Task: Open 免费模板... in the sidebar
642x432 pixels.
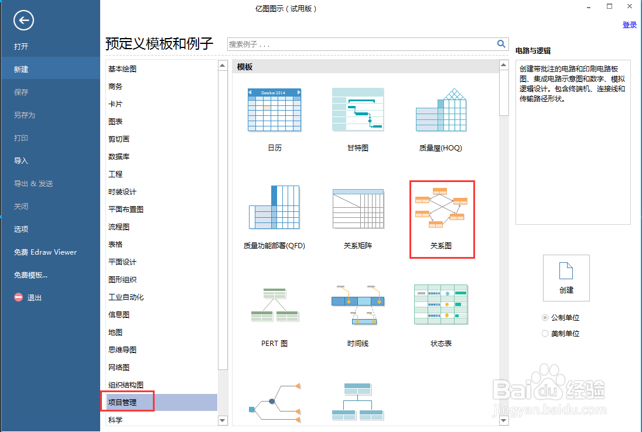Action: pos(30,275)
